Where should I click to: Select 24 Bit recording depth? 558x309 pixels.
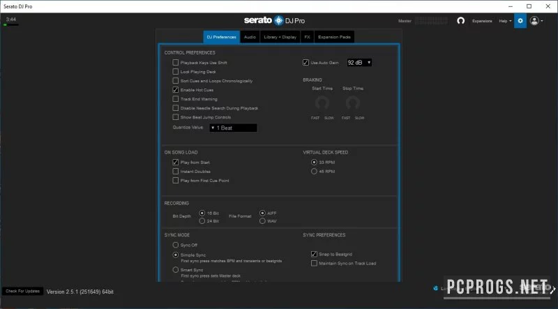pos(202,221)
